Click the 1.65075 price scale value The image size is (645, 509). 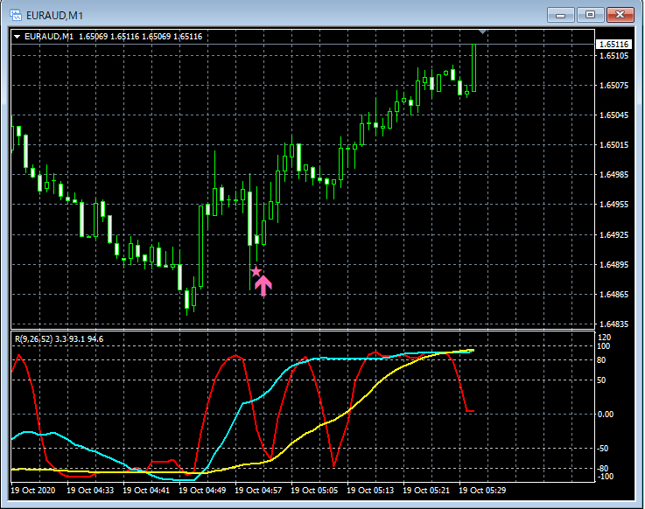pos(613,86)
